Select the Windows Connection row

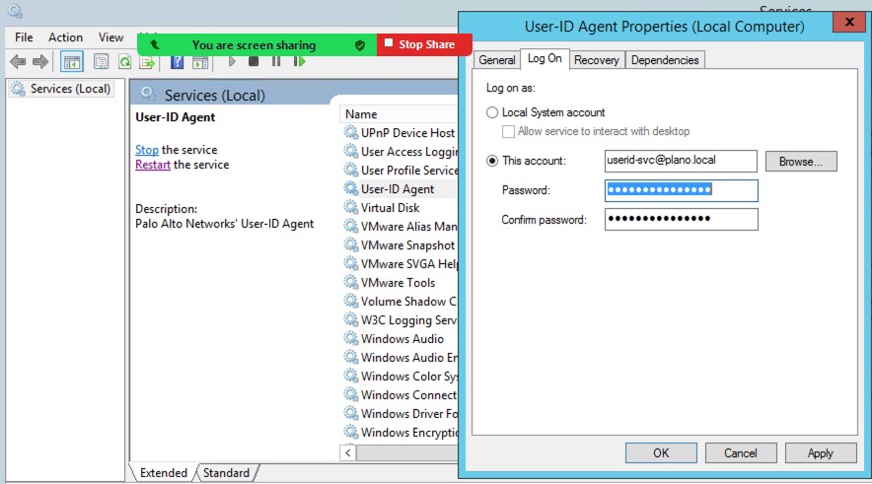click(400, 394)
